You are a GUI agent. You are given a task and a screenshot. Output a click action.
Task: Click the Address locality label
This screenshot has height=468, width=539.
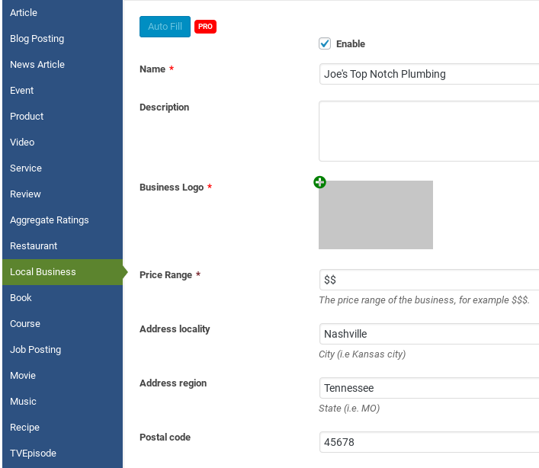point(175,329)
